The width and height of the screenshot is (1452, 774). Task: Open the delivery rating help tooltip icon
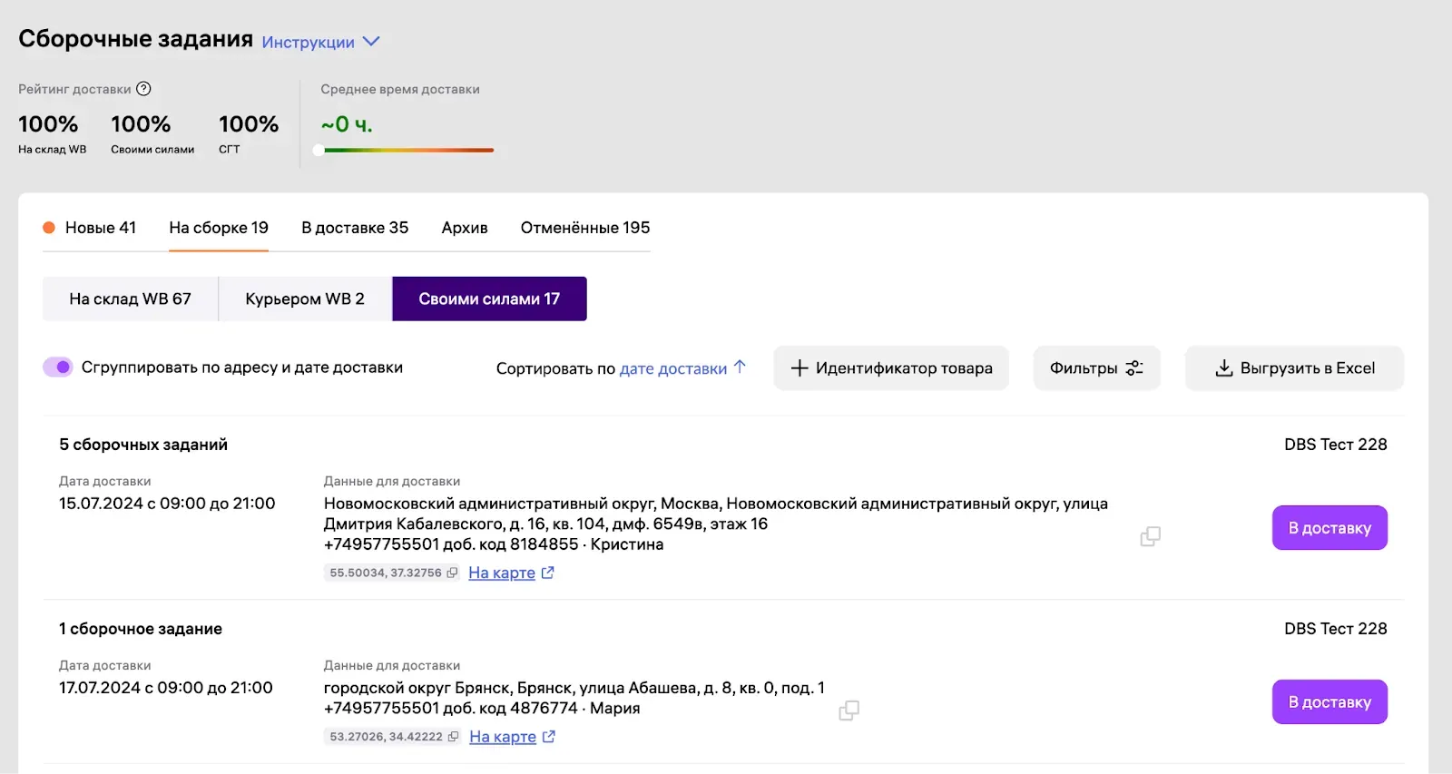[143, 89]
